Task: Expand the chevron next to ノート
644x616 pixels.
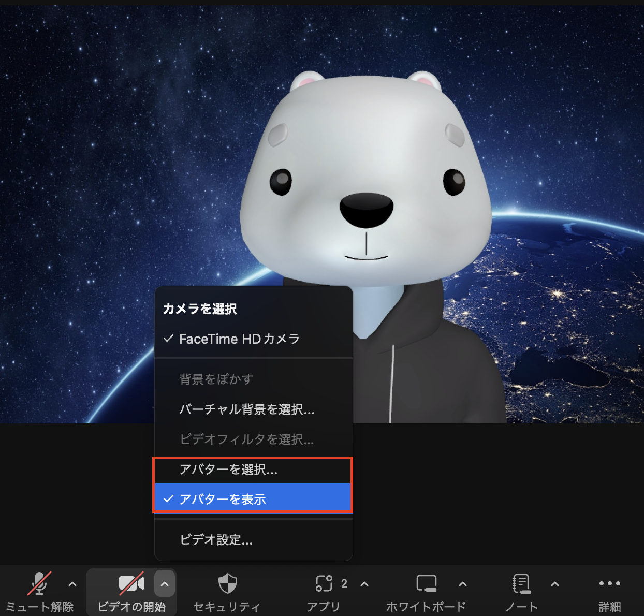Action: [x=555, y=584]
